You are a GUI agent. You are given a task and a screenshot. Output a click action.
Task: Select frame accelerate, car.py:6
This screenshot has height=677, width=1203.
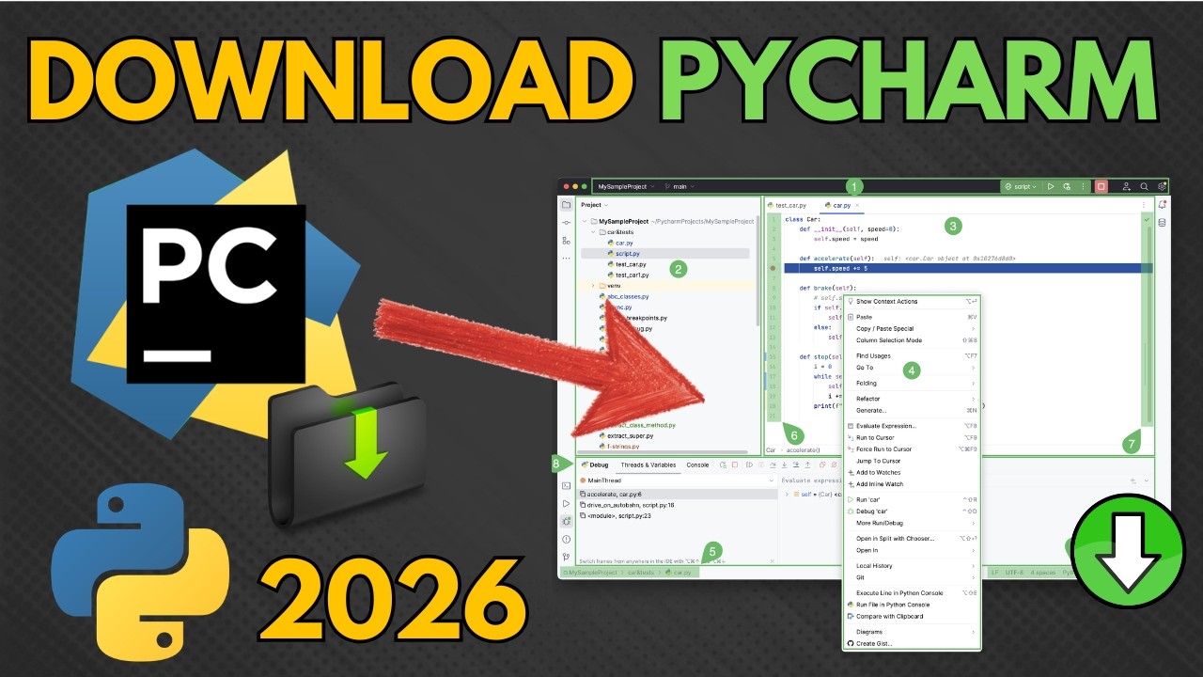pyautogui.click(x=677, y=494)
